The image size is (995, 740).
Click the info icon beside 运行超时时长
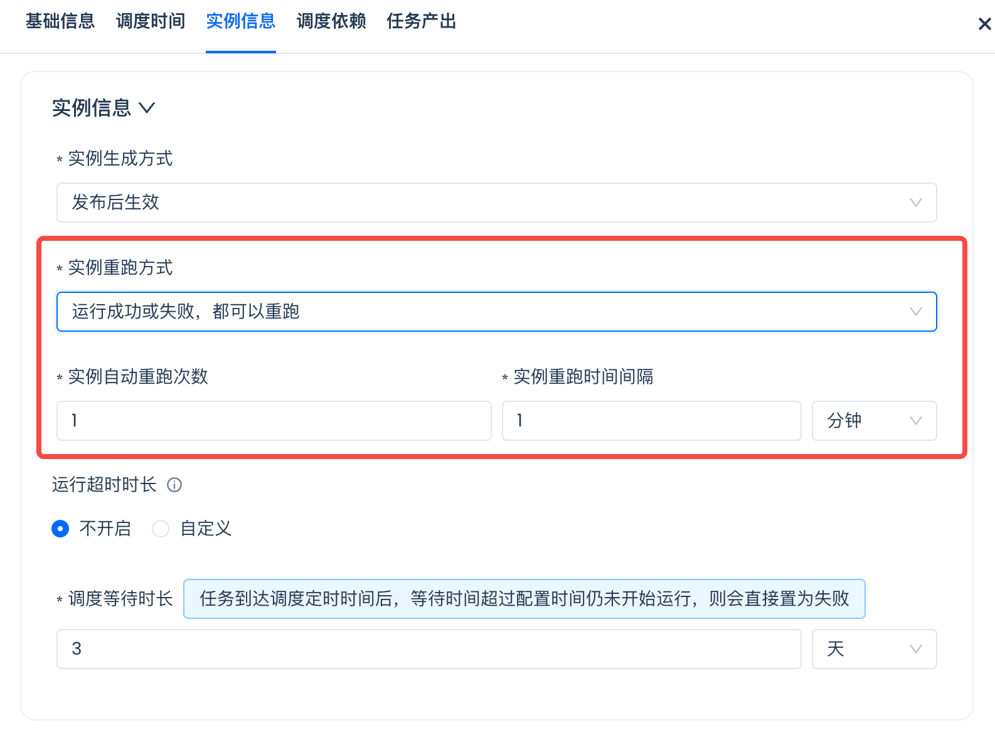coord(174,485)
